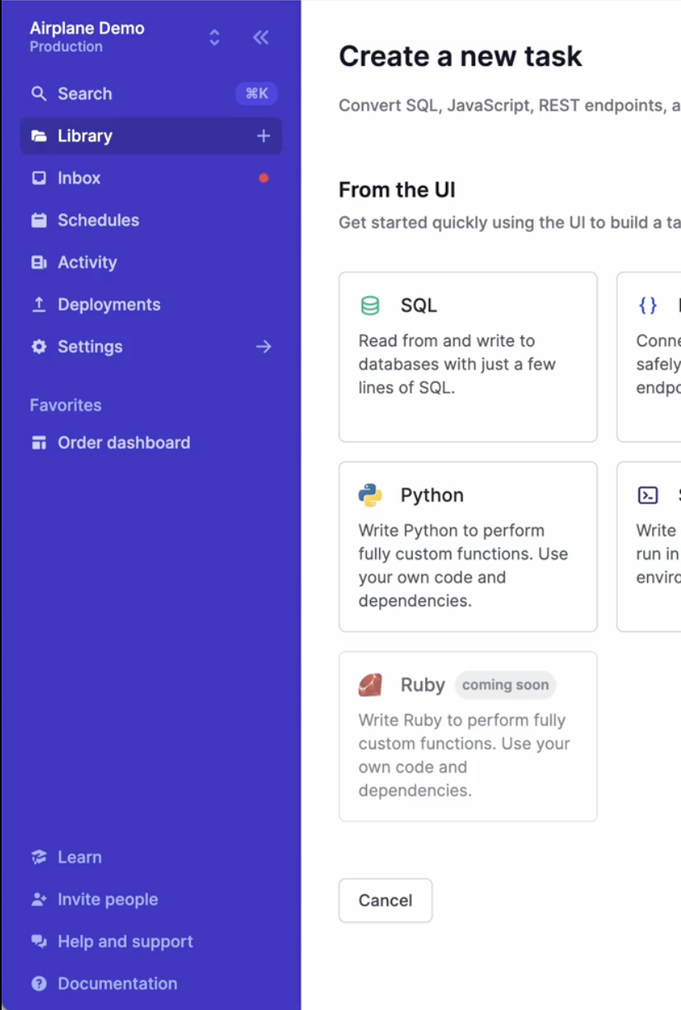Open the Activity page
Viewport: 681px width, 1010px height.
pos(87,262)
